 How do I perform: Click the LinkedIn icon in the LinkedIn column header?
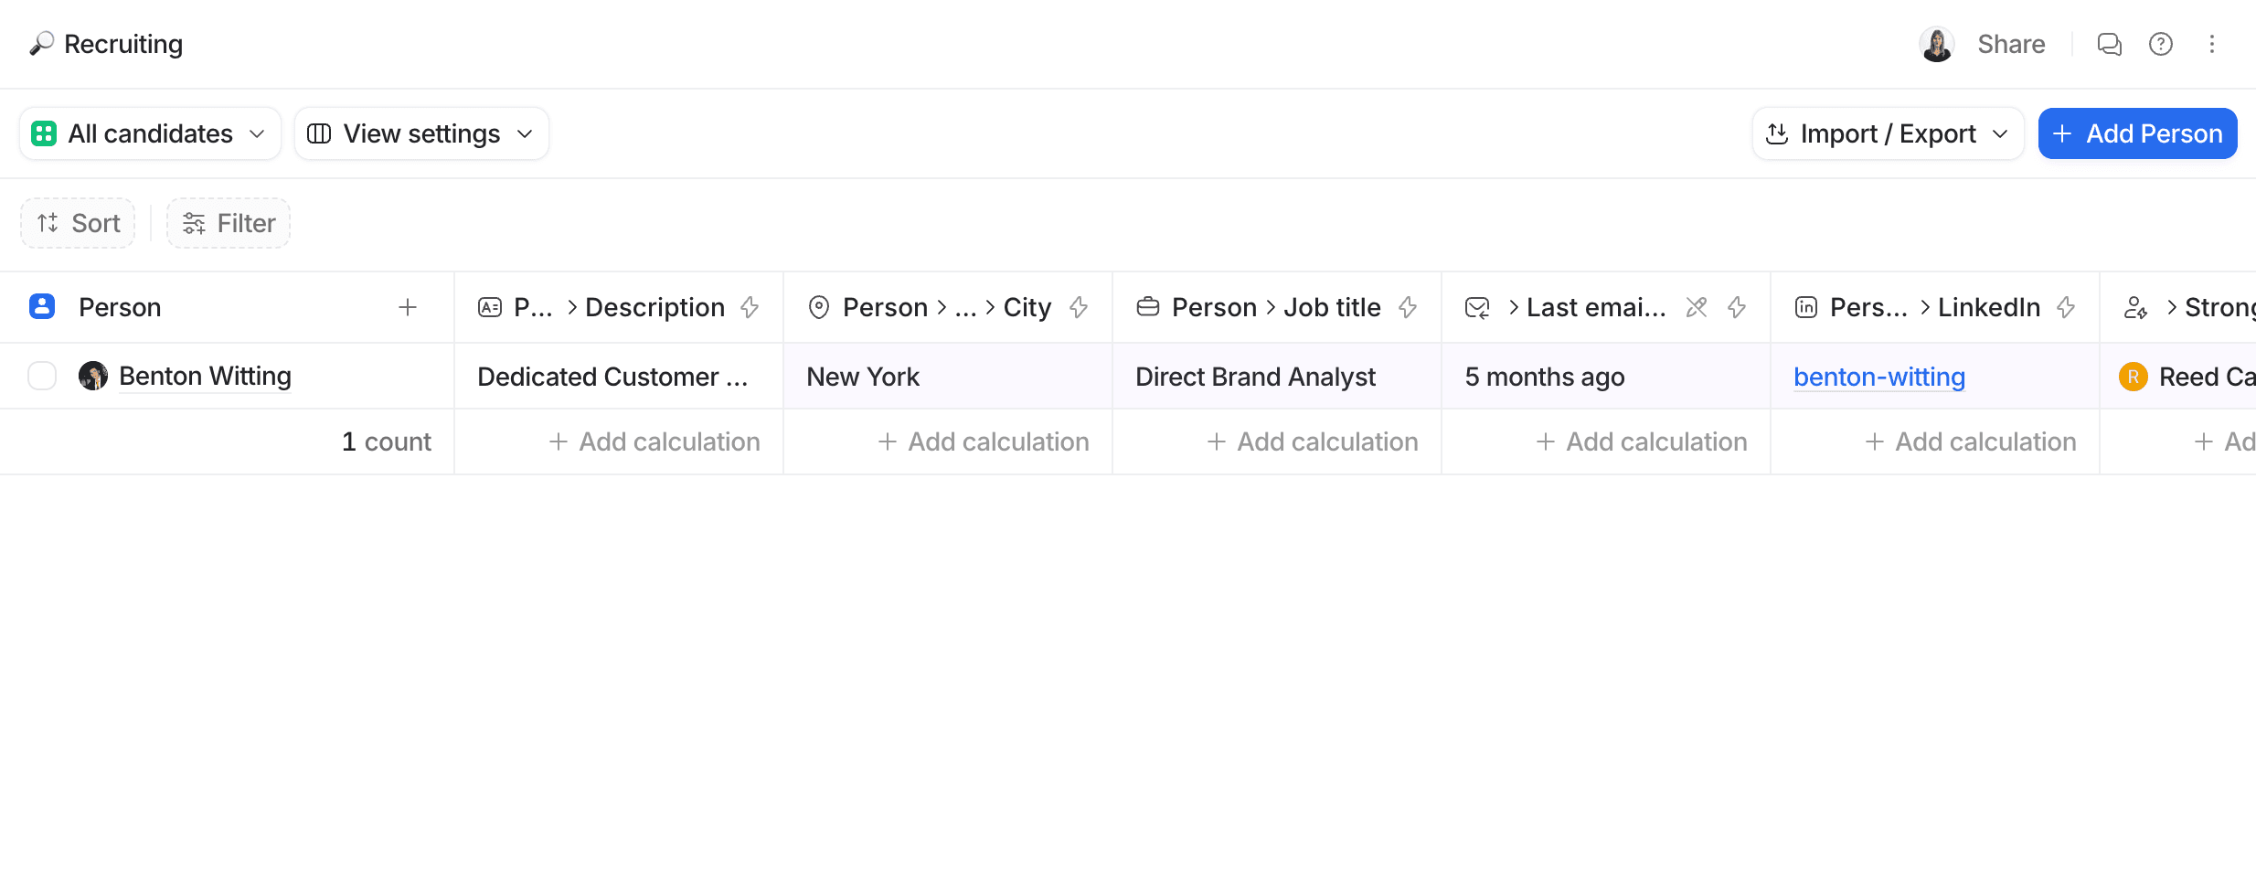(x=1805, y=307)
